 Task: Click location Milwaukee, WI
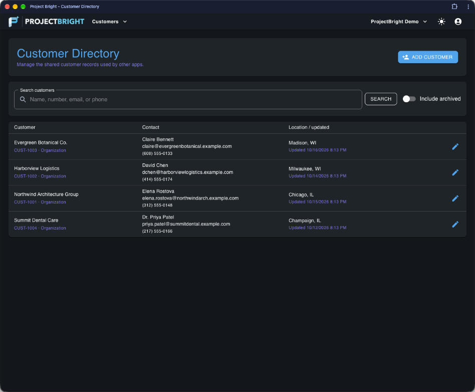305,168
